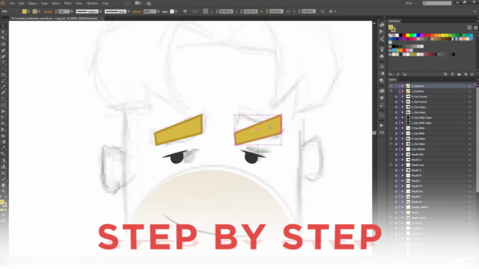Click Swatches panel fill indicator
479x269 pixels.
coord(391,28)
